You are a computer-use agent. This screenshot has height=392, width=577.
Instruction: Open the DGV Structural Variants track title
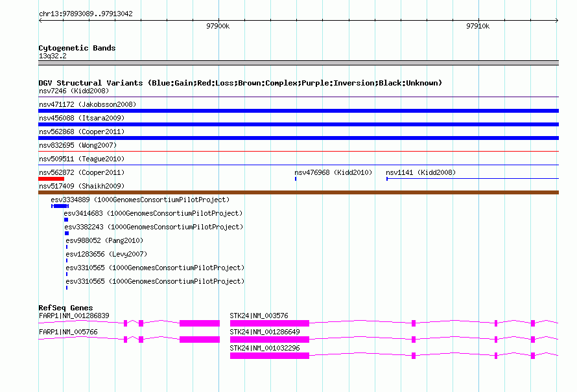[240, 83]
